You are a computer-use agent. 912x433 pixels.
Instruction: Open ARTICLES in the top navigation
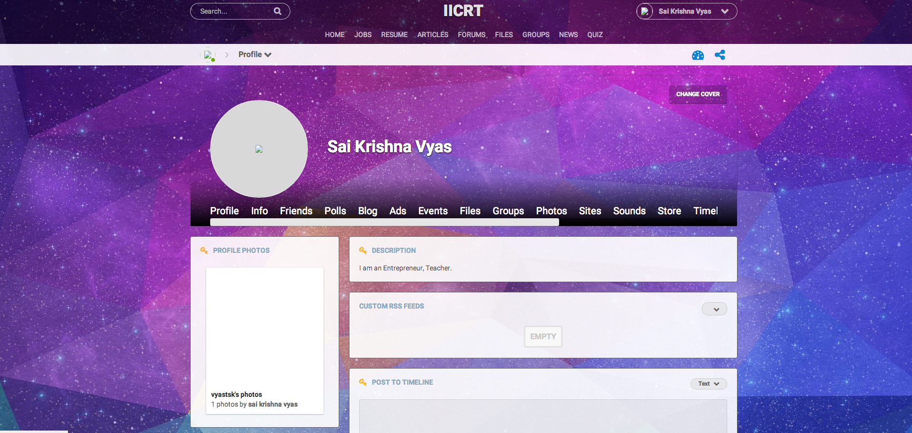click(x=433, y=35)
